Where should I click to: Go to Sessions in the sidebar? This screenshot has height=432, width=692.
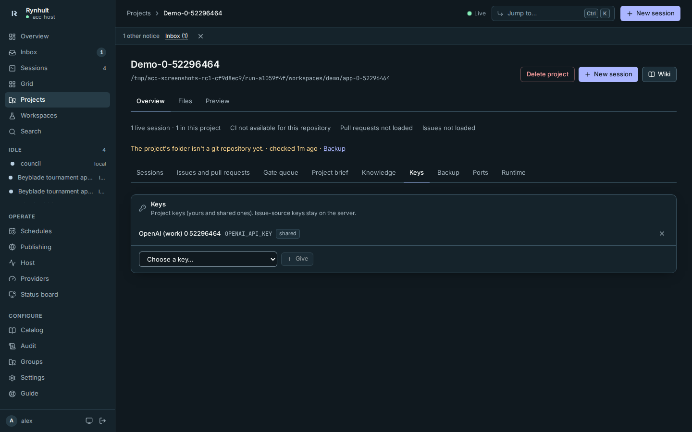click(57, 68)
